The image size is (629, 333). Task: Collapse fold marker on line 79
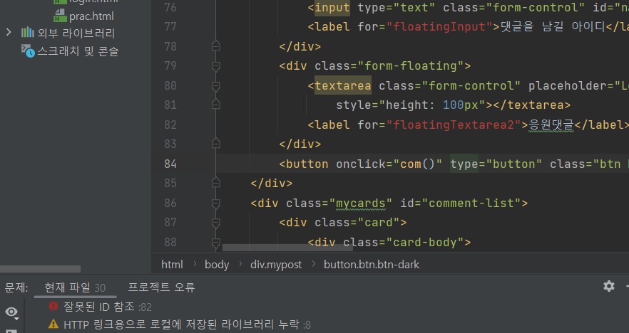(x=216, y=66)
